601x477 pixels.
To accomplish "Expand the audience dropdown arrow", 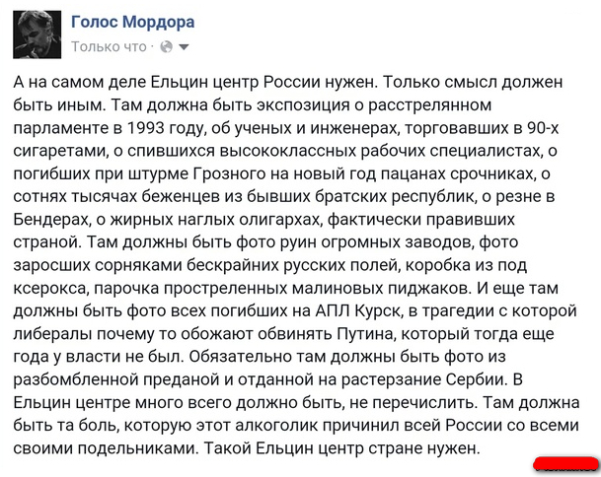I will click(x=184, y=46).
